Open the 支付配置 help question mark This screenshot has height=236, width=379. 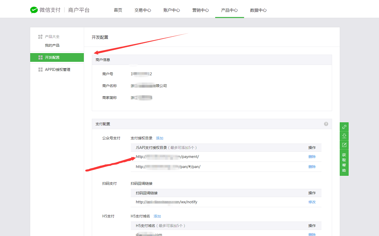(x=326, y=124)
